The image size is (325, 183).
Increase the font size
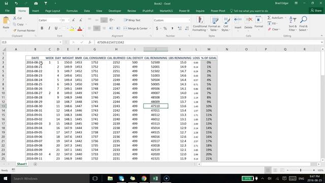coord(73,20)
